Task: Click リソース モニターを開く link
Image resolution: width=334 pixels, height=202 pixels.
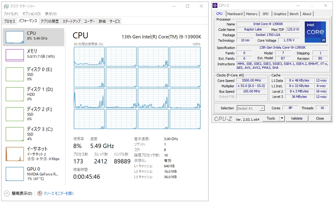Action: 59,193
